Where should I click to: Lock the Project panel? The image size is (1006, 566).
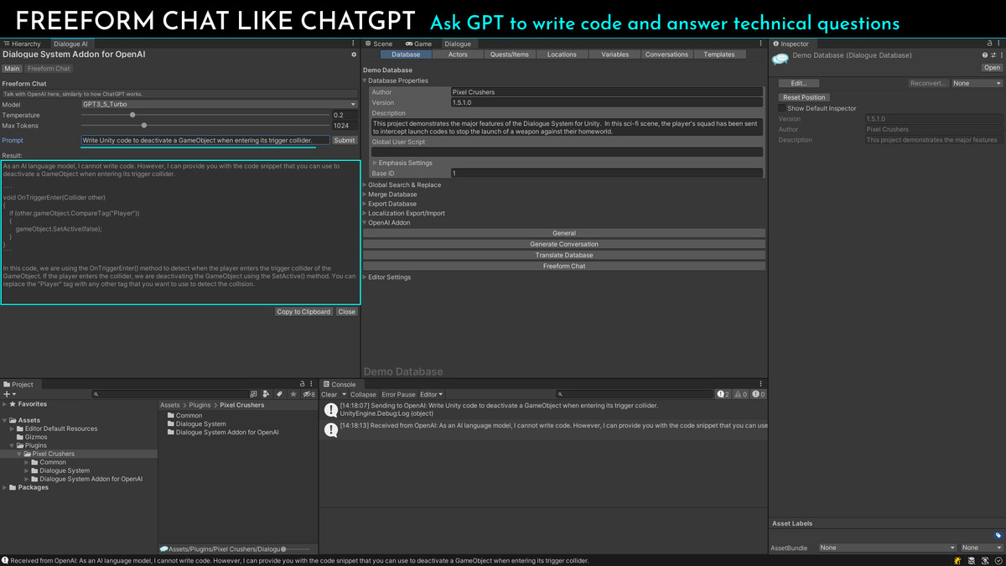pyautogui.click(x=303, y=384)
